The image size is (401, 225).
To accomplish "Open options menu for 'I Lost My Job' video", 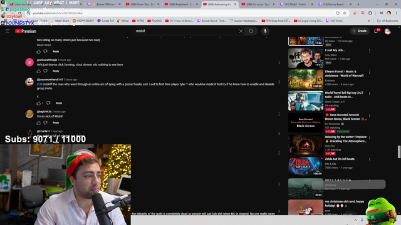I will click(370, 51).
